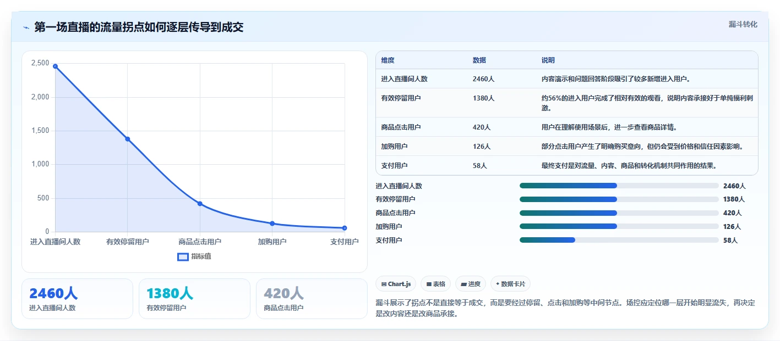Click the 1,000 y-axis label

(40, 164)
